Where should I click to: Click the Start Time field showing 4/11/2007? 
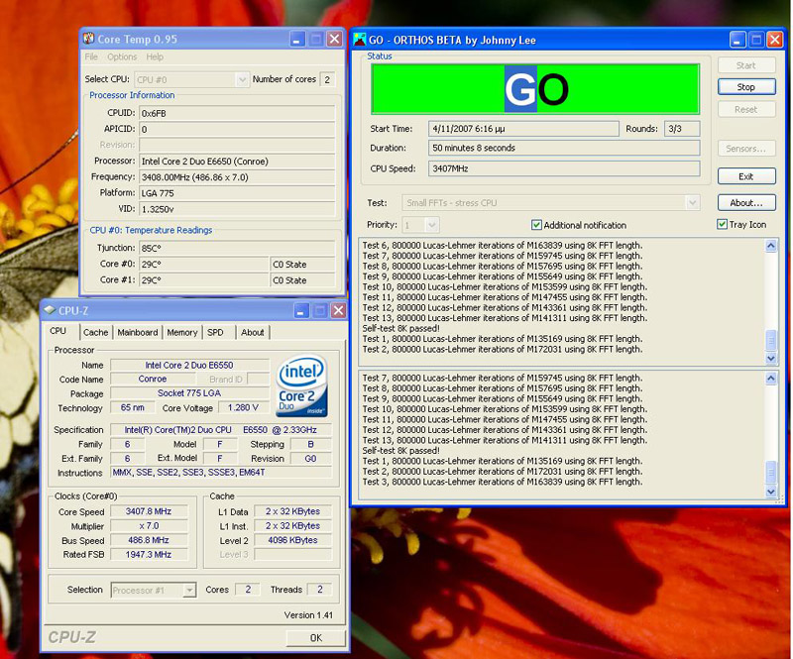click(523, 129)
